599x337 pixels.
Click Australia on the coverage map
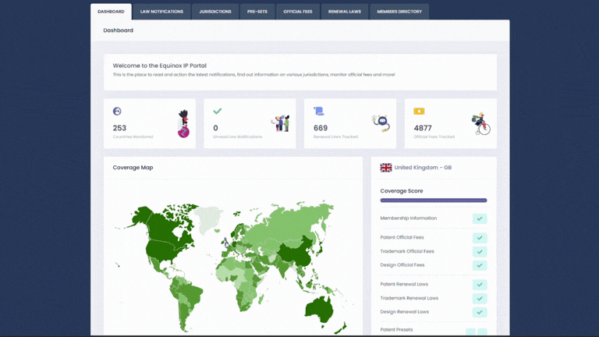click(x=319, y=309)
